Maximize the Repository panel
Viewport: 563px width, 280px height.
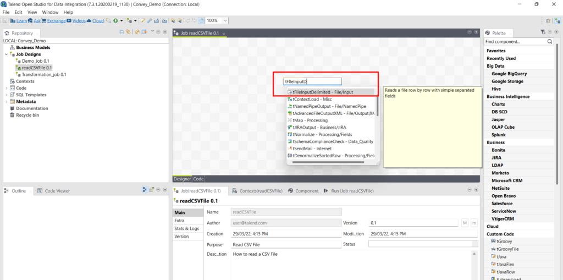(165, 31)
